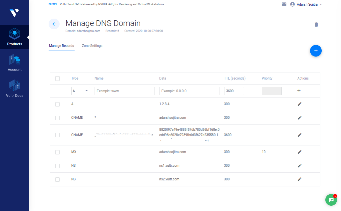Expand the Adarsh Sojitra account menu
Viewport: 341px width, 211px height.
[x=309, y=4]
